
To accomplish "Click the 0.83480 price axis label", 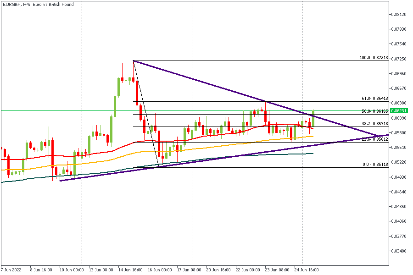I will (400, 251).
